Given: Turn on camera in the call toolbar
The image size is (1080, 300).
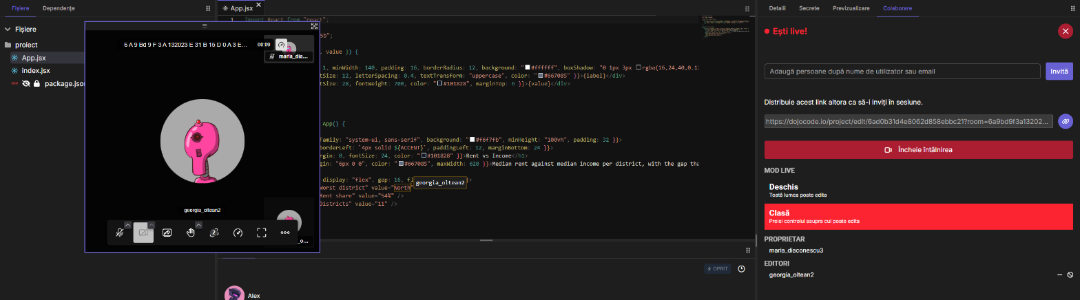Looking at the screenshot, I should click(143, 233).
